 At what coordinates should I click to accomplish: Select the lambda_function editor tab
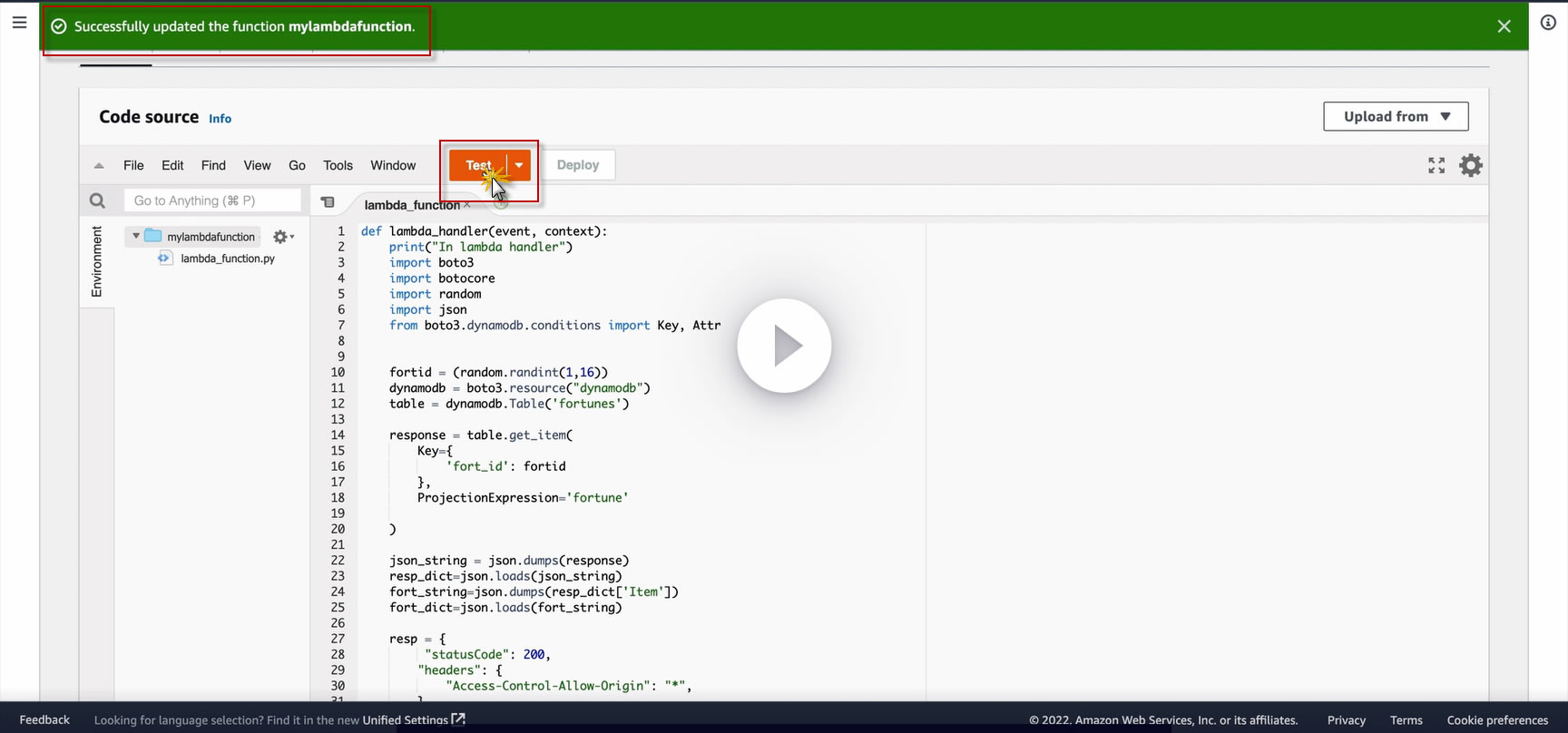click(411, 205)
